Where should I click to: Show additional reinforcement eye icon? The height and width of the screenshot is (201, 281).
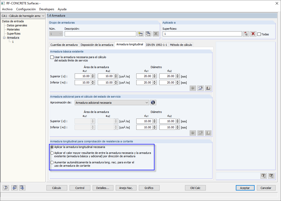click(x=193, y=133)
